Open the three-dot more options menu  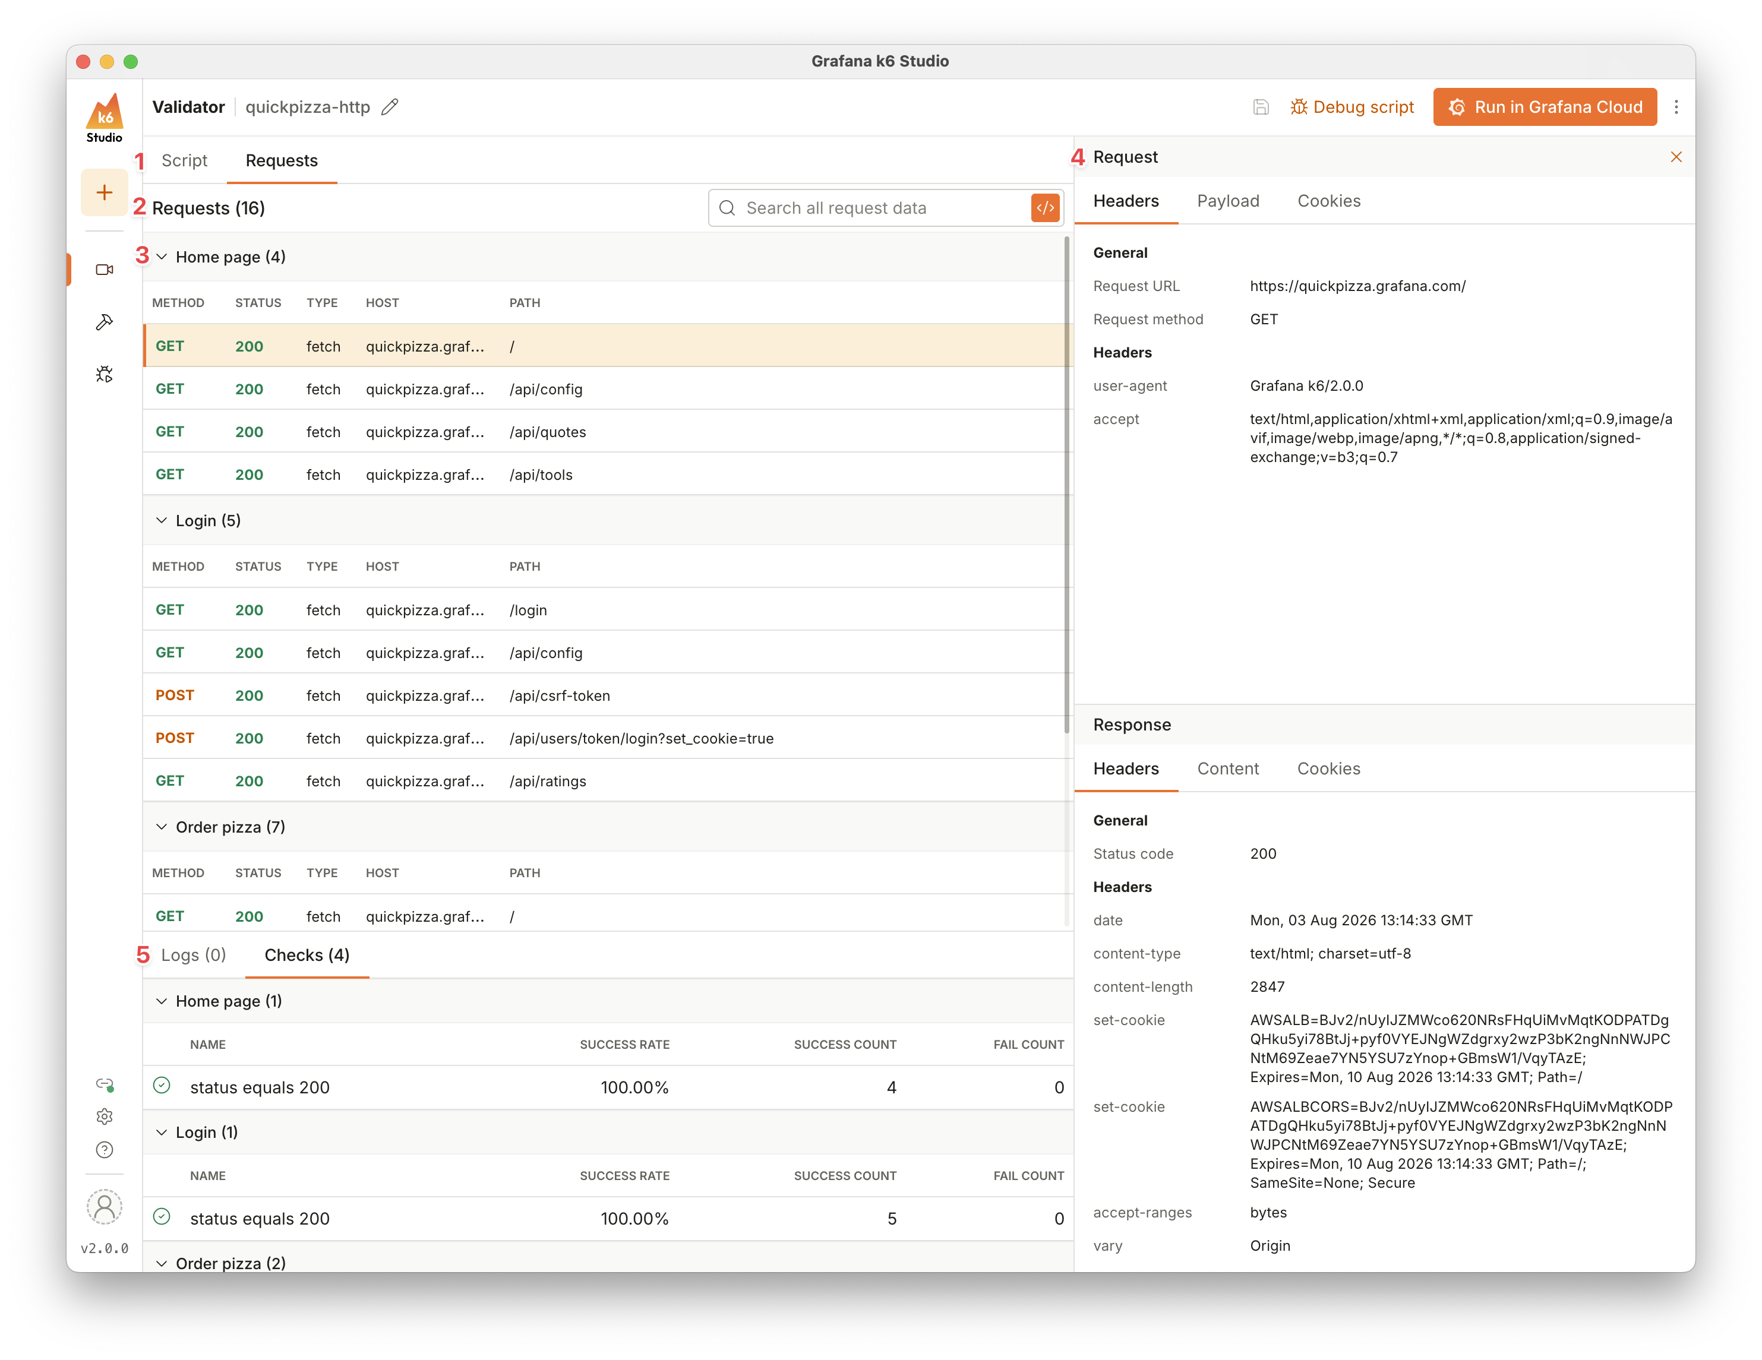[x=1676, y=107]
